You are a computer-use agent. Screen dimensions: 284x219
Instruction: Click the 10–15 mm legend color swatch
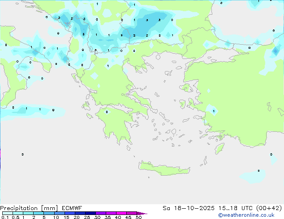click(x=59, y=213)
